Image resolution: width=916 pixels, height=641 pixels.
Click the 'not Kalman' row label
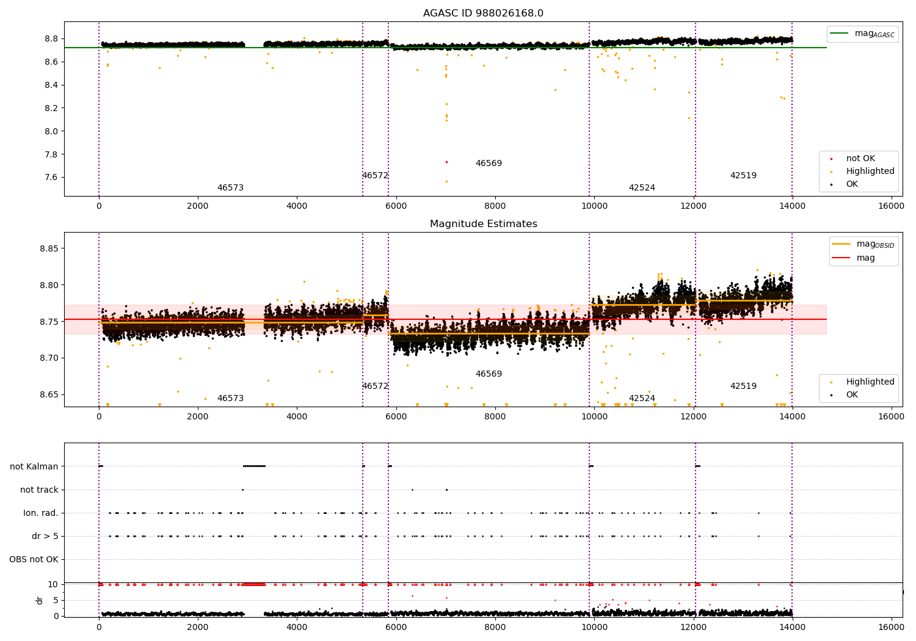pos(34,467)
